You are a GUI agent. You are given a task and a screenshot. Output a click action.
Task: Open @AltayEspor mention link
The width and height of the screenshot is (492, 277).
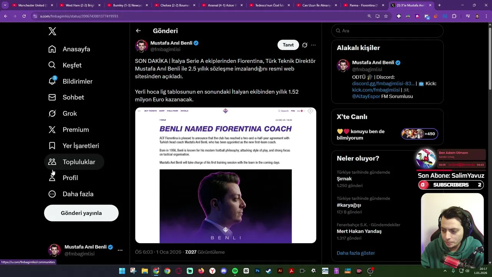[366, 97]
